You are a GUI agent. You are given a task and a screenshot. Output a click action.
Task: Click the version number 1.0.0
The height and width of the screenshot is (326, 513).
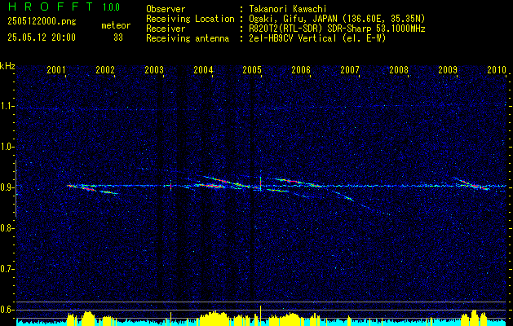[112, 7]
